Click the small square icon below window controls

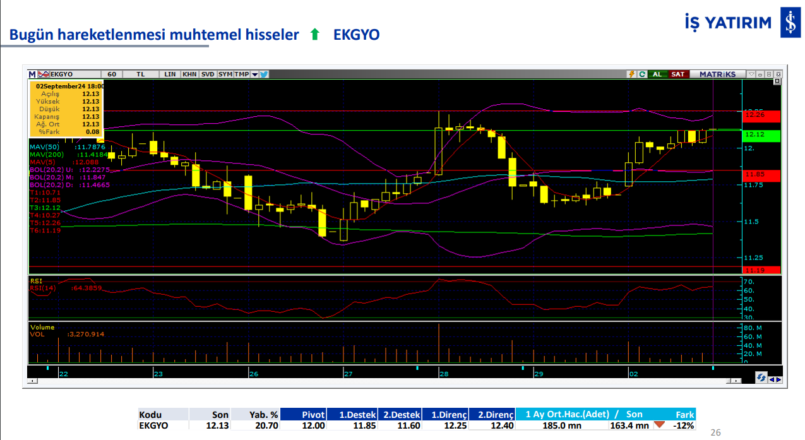(x=778, y=82)
